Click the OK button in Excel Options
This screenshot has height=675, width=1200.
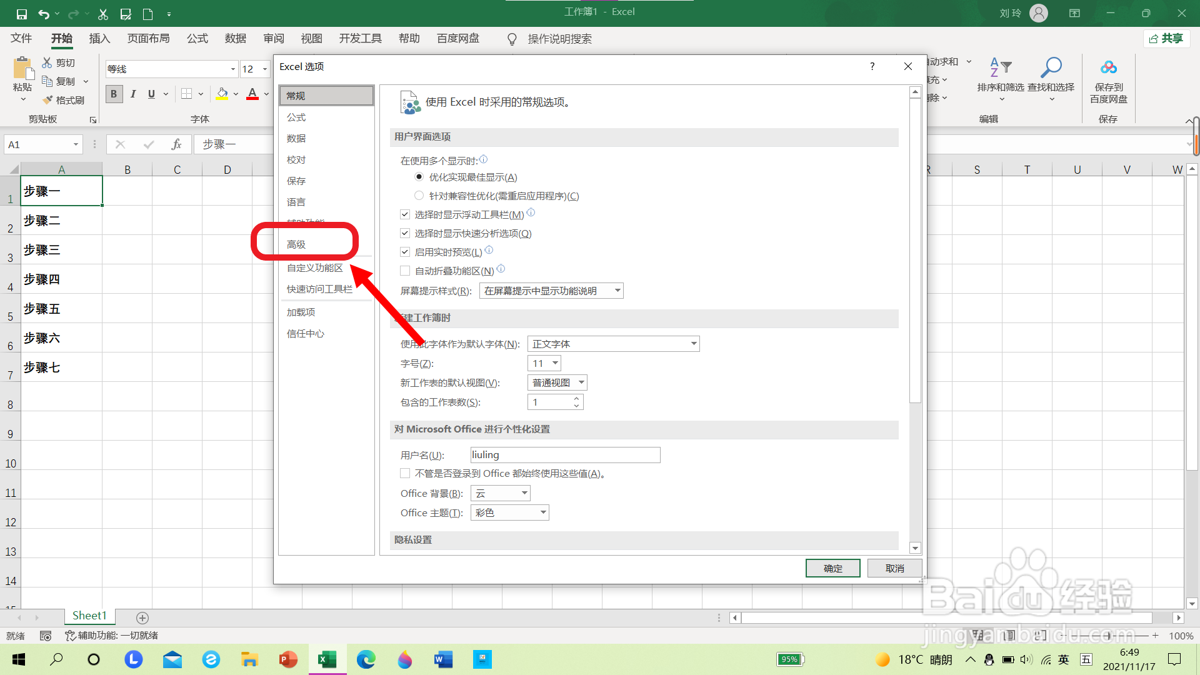click(x=832, y=568)
